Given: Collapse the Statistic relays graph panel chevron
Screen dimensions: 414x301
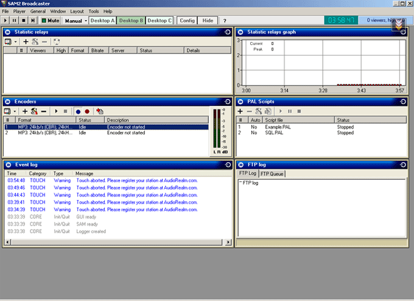Looking at the screenshot, I should (240, 32).
